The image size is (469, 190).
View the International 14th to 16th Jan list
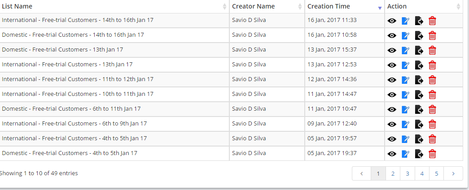[x=392, y=21]
